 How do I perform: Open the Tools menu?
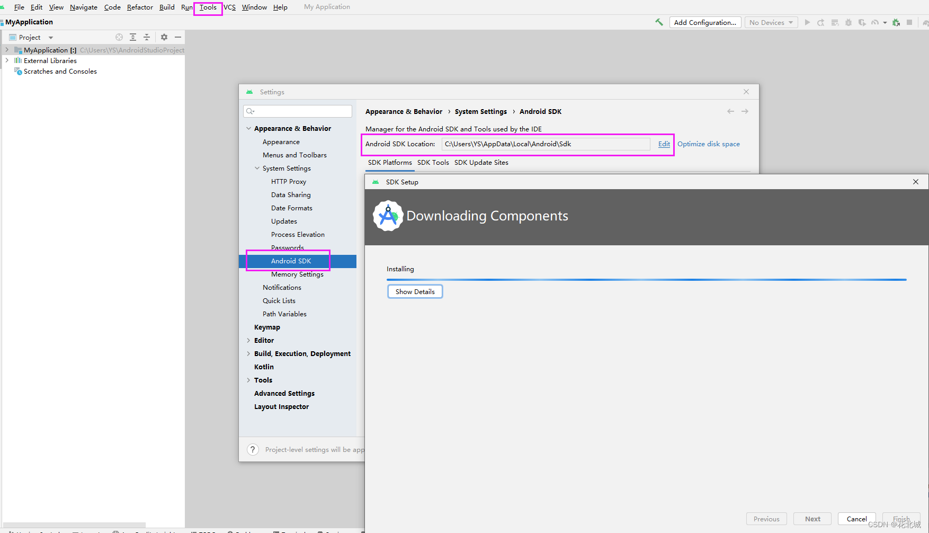[208, 7]
